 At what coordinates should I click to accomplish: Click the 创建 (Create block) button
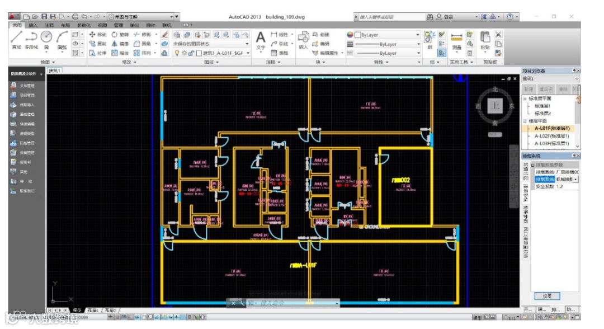pyautogui.click(x=321, y=35)
